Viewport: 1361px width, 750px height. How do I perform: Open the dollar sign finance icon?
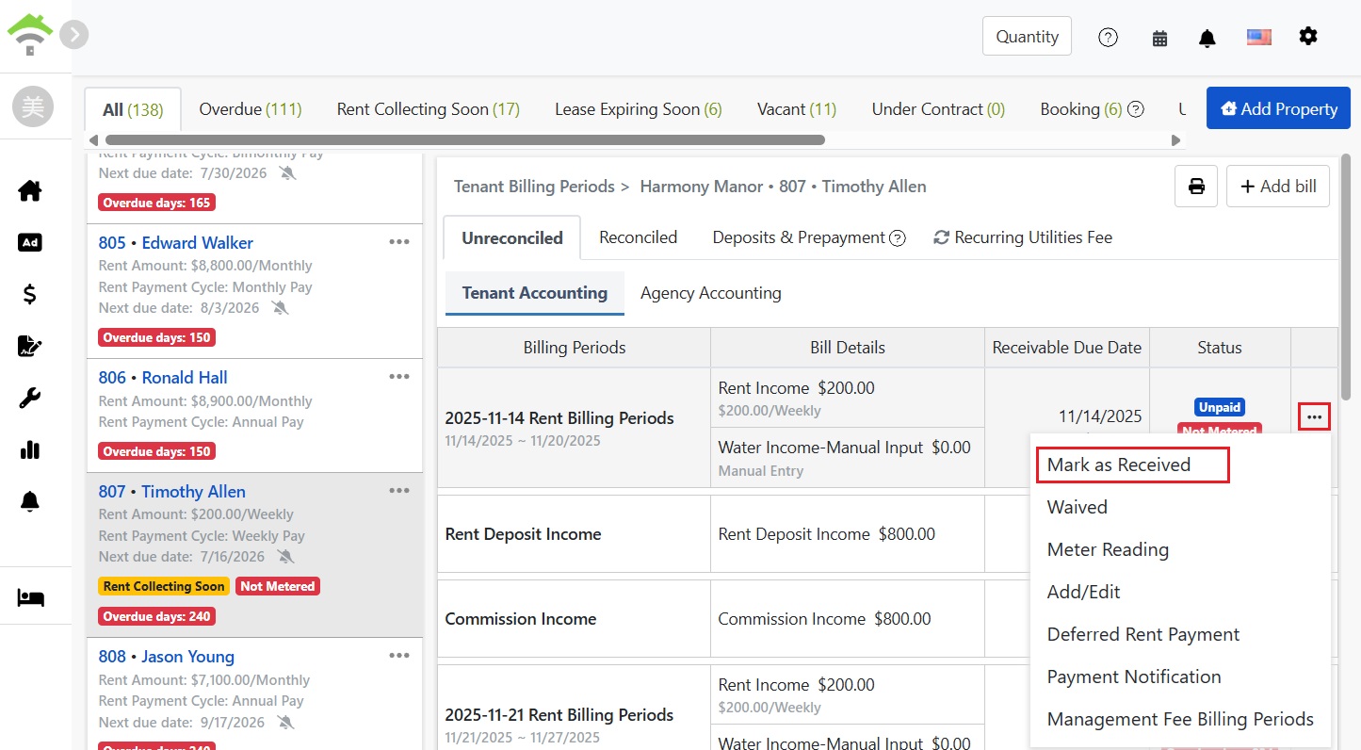[x=30, y=295]
